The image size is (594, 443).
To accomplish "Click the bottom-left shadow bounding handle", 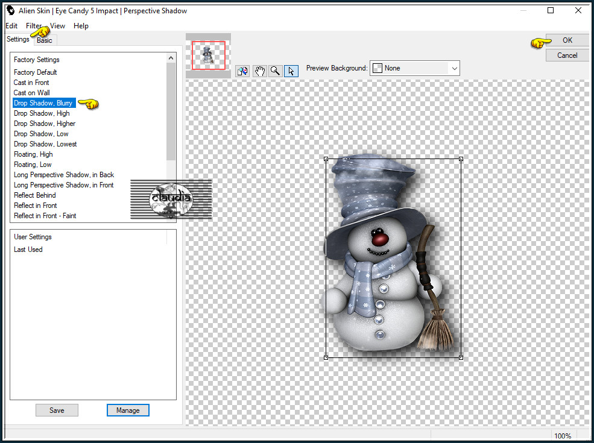I will click(326, 357).
